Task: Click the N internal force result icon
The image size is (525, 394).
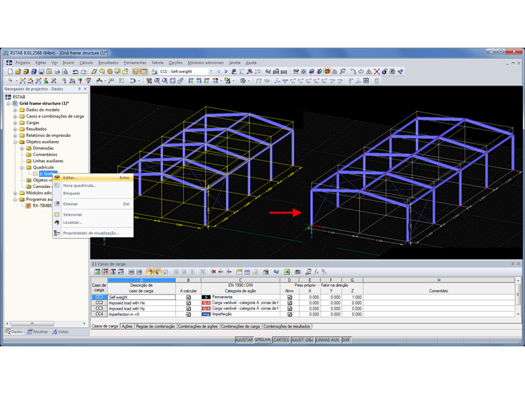Action: (x=285, y=81)
